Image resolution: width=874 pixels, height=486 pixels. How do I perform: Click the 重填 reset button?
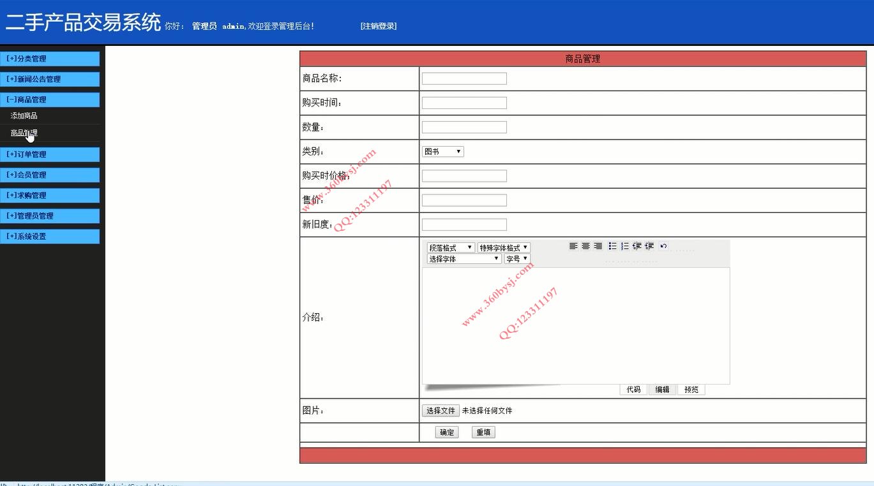point(483,432)
